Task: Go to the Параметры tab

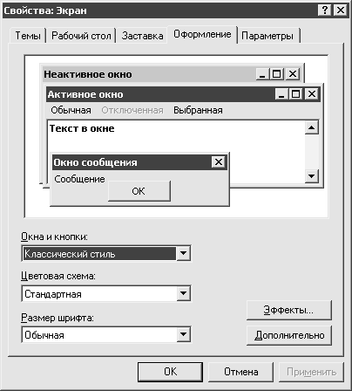Action: (x=267, y=36)
